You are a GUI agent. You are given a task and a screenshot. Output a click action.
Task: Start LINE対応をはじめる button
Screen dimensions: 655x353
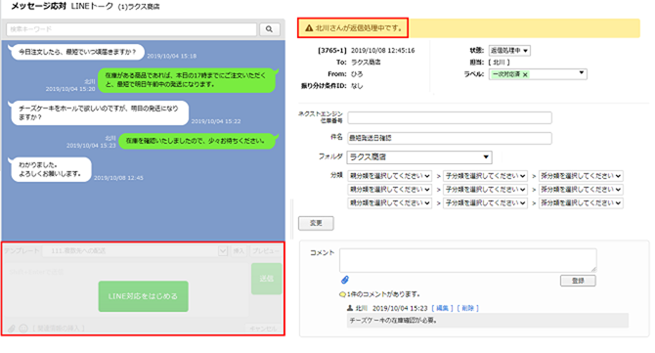[x=144, y=296]
